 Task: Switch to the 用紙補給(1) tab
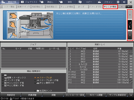coord(38,7)
